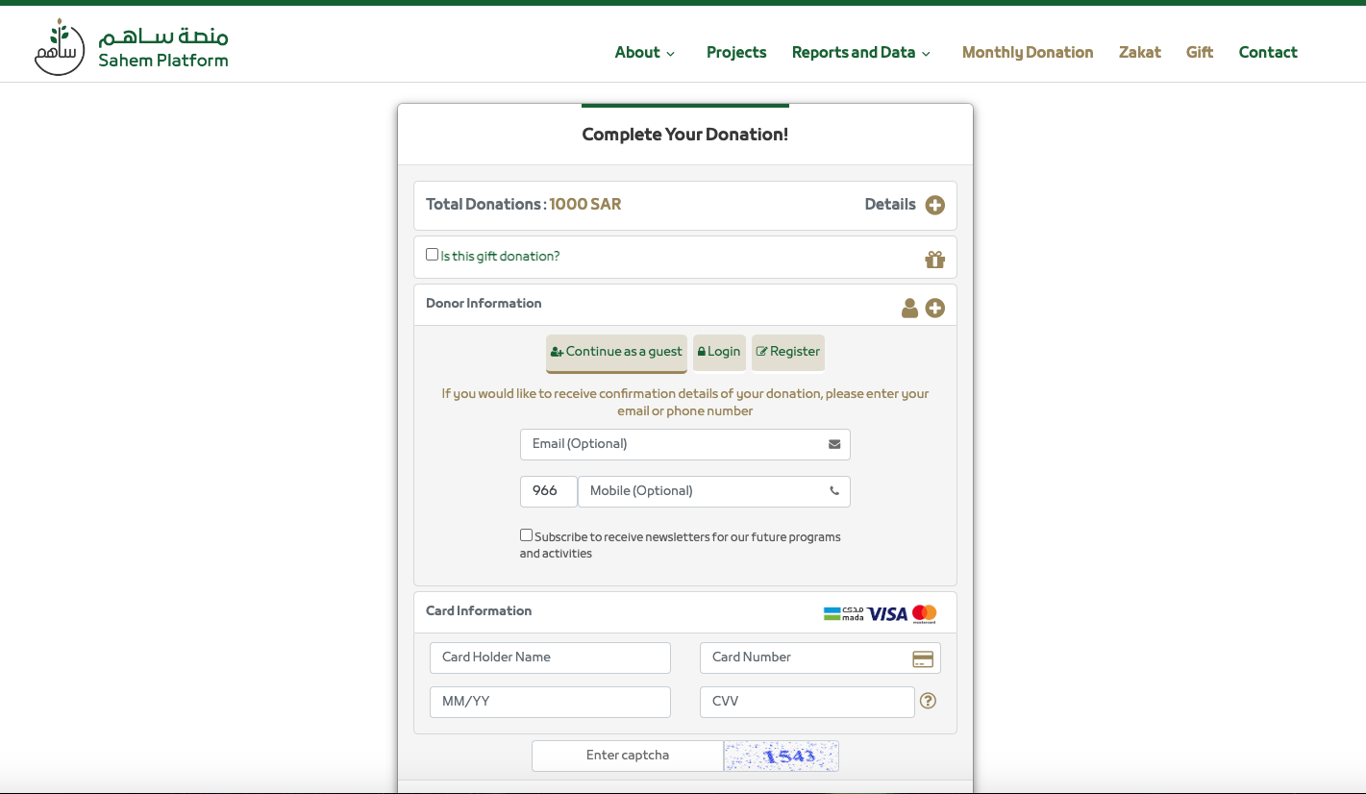This screenshot has height=794, width=1366.
Task: Go to Monthly Donation page
Action: click(1028, 53)
